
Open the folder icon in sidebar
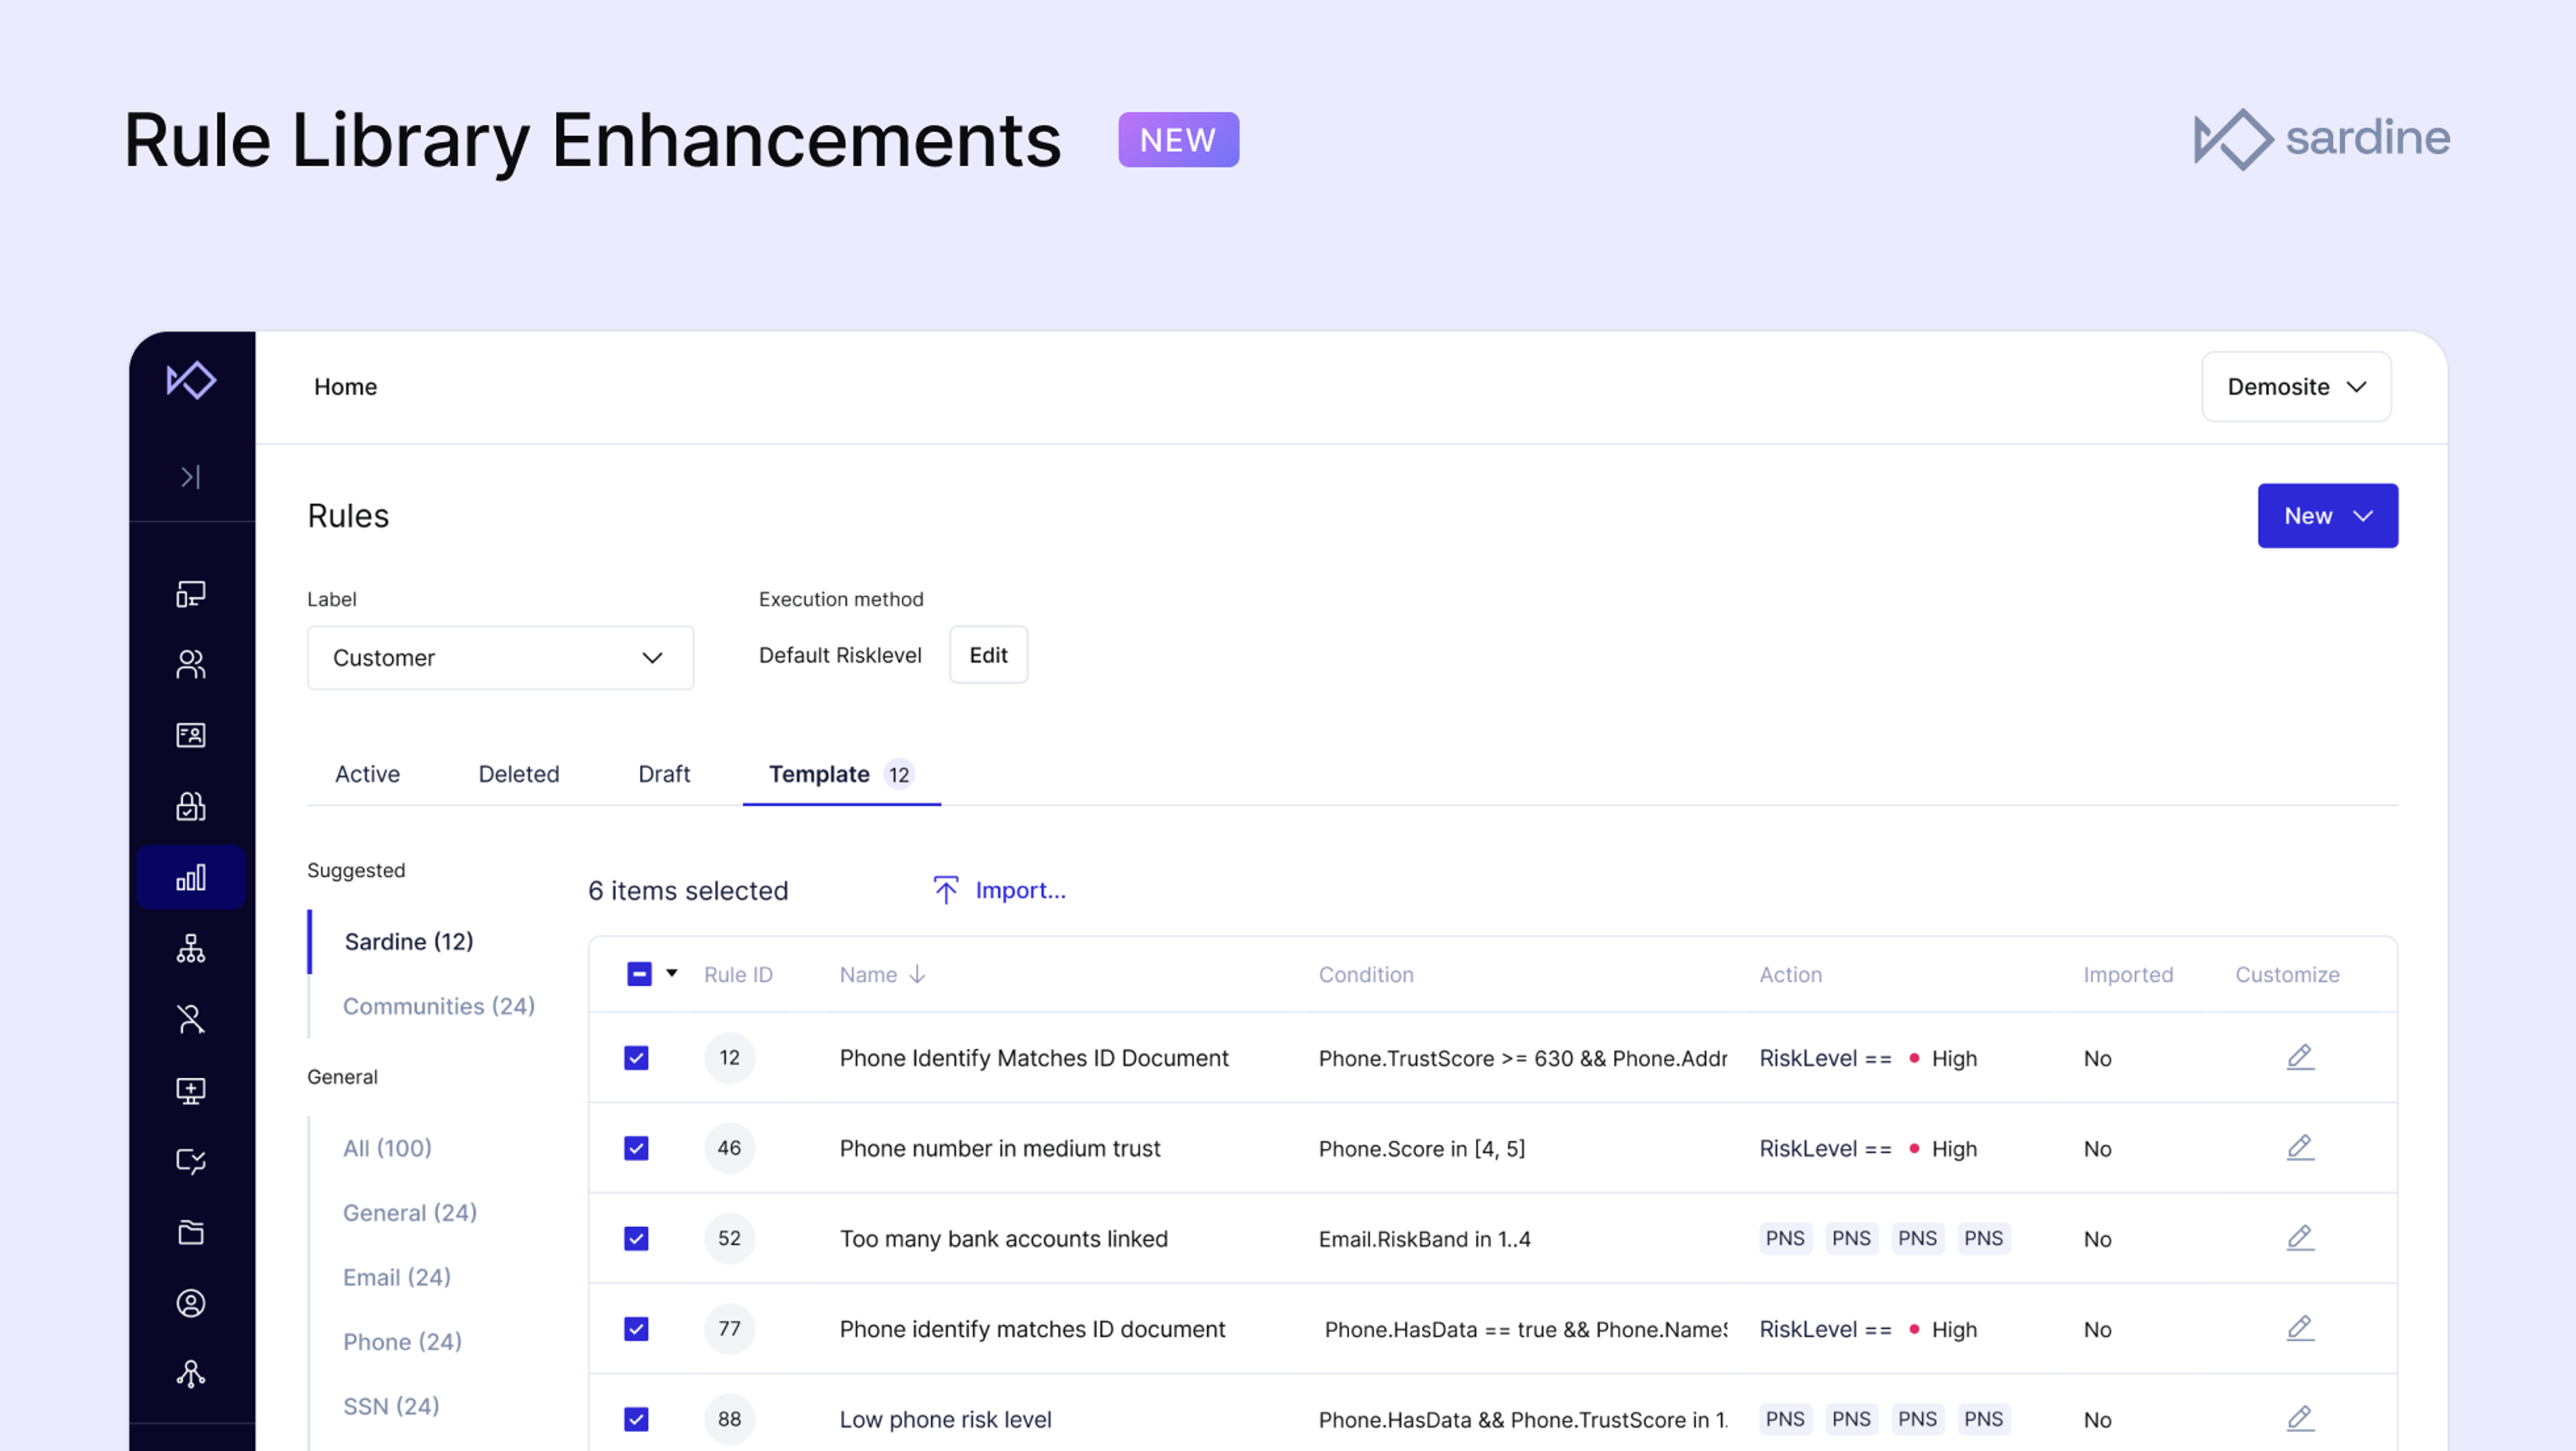[191, 1232]
